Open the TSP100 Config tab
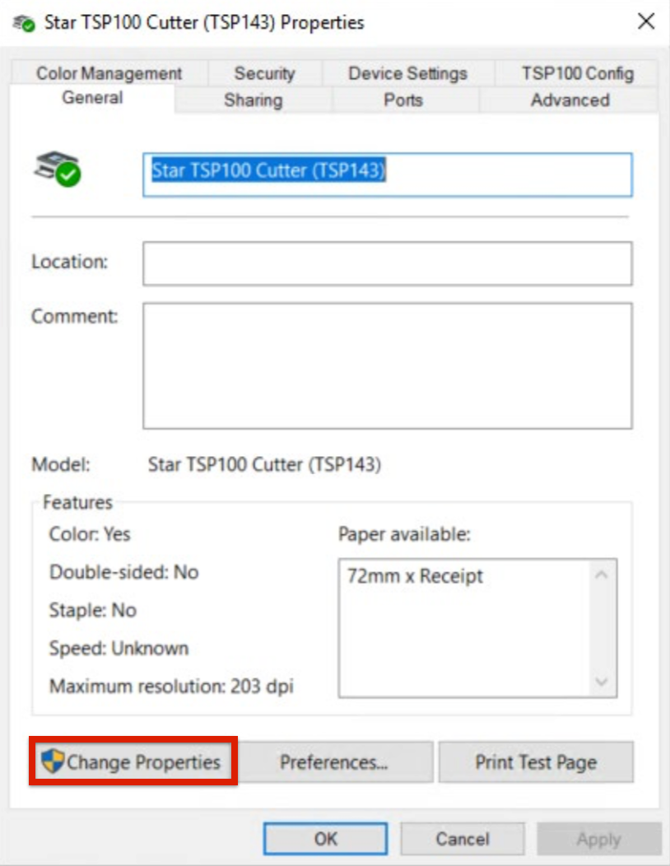The height and width of the screenshot is (866, 670). [x=577, y=73]
